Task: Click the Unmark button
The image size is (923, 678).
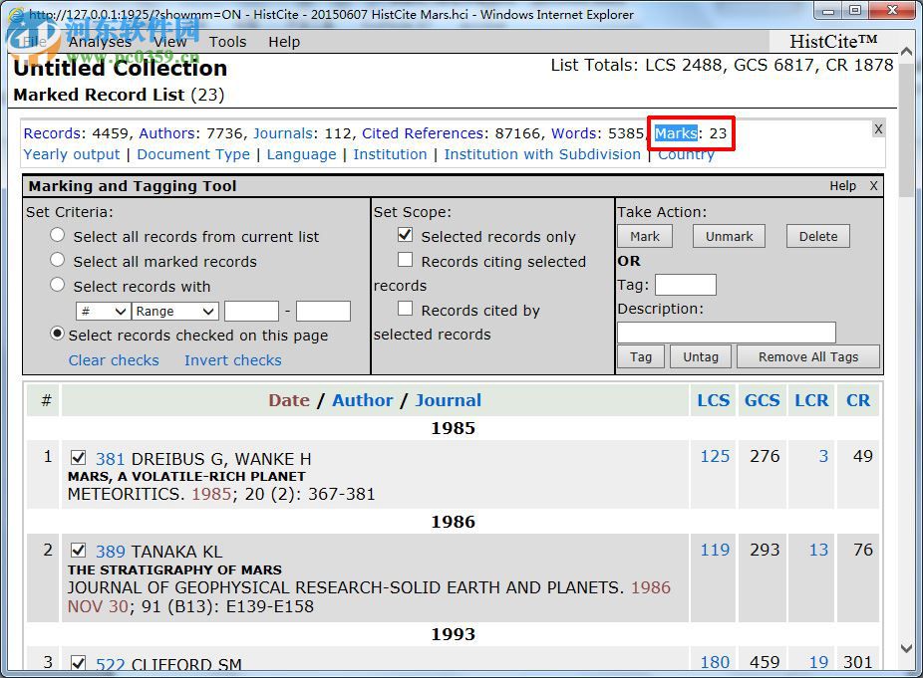Action: (729, 236)
